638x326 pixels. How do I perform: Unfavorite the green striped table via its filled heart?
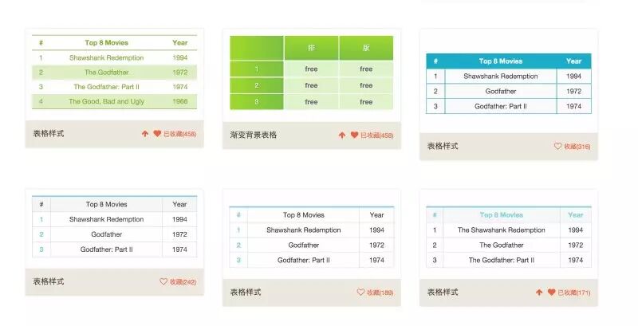click(x=157, y=134)
